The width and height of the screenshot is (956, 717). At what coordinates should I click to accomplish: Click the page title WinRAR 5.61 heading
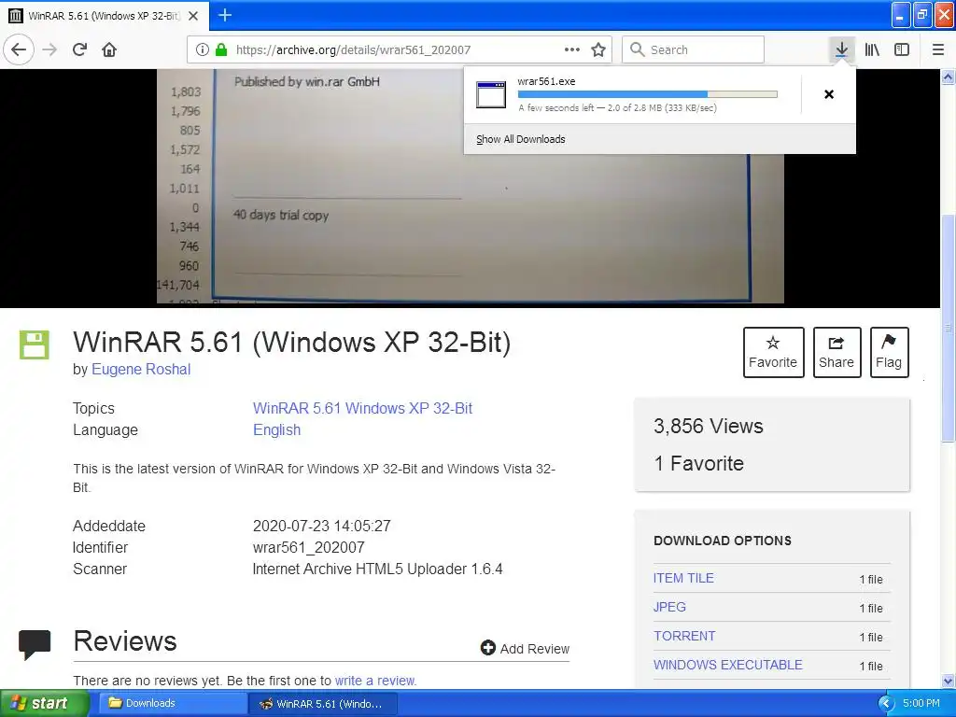291,342
